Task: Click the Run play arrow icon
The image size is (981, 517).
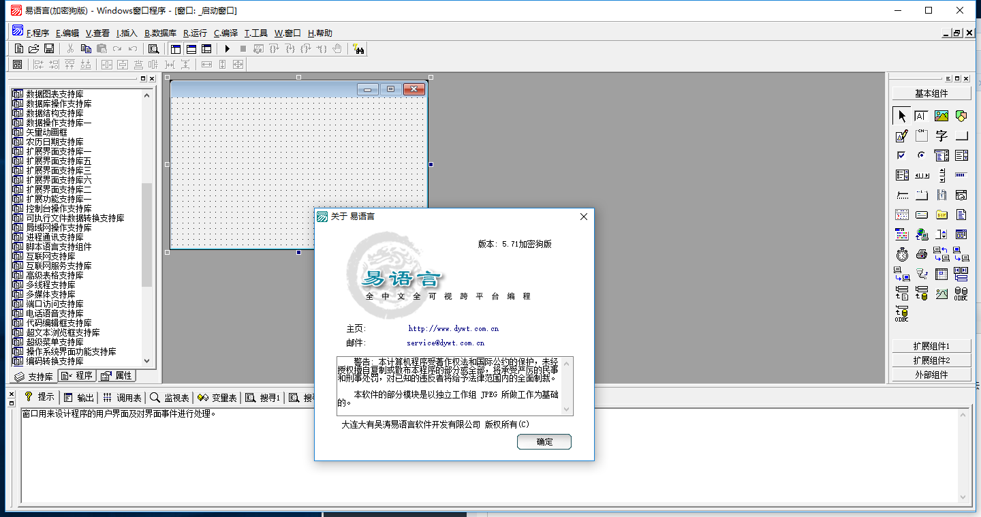Action: (x=227, y=48)
